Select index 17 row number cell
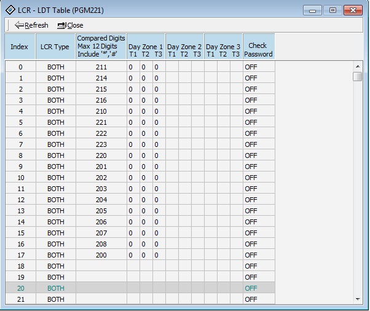The height and width of the screenshot is (311, 370). (x=20, y=255)
